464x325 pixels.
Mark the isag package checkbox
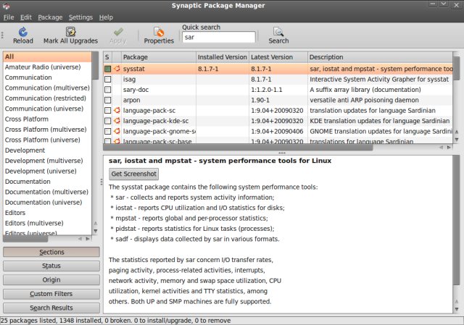click(108, 79)
